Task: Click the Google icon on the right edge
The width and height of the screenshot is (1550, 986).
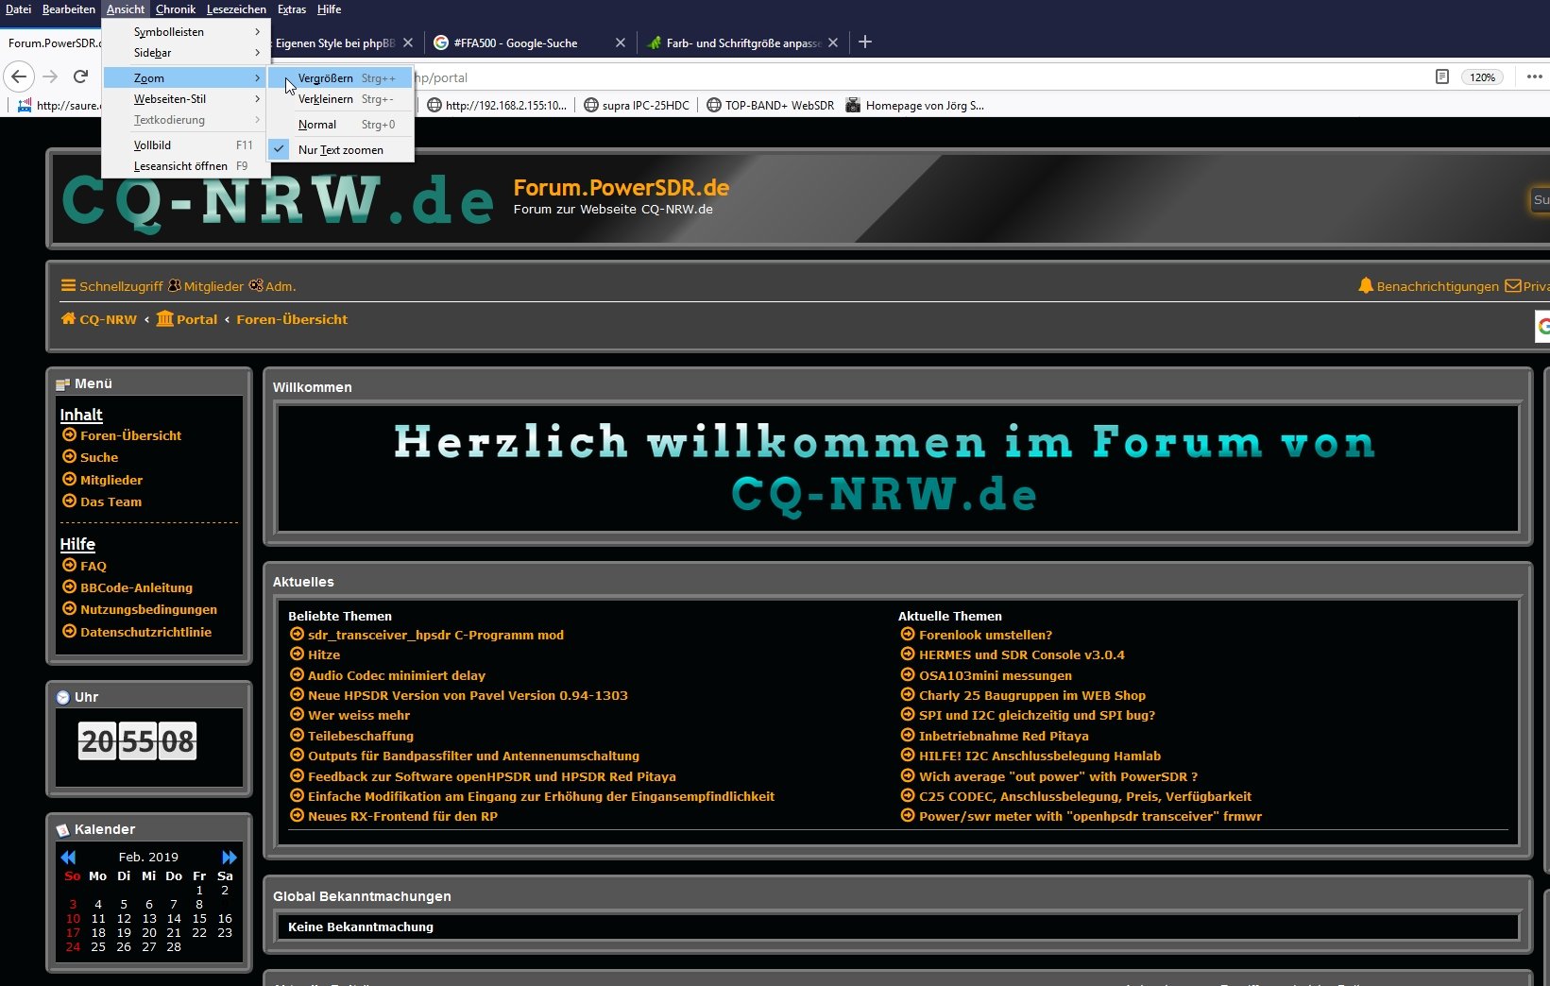Action: point(1543,326)
